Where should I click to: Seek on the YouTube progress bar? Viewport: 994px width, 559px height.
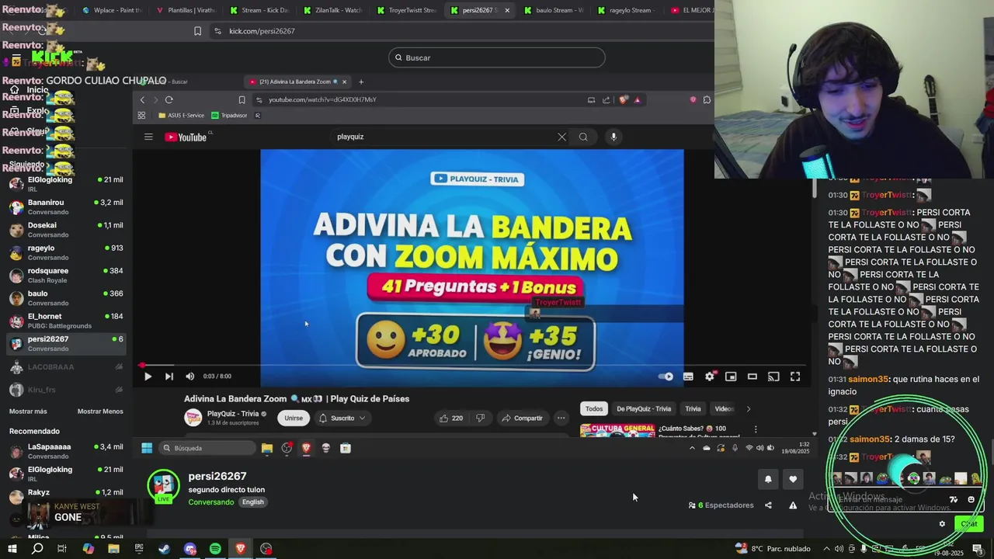coord(472,365)
